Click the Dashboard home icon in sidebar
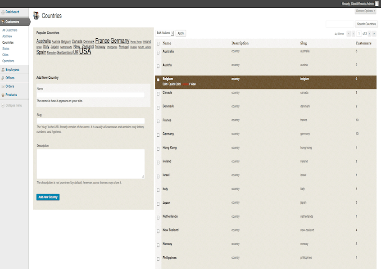 [3, 13]
